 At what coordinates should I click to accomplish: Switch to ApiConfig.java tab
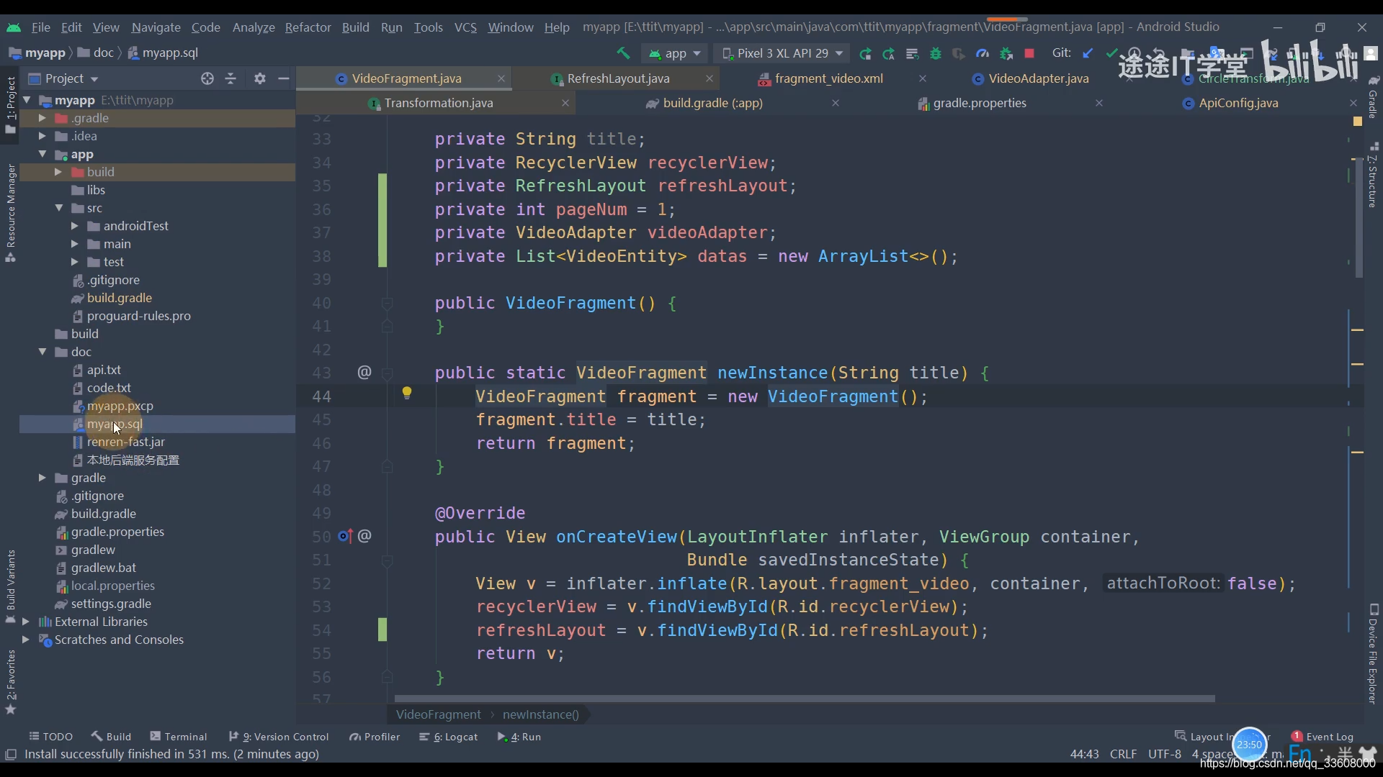click(x=1238, y=103)
